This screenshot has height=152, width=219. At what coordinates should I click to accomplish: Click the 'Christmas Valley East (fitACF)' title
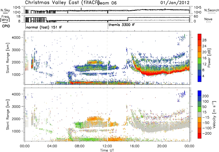tap(62, 3)
